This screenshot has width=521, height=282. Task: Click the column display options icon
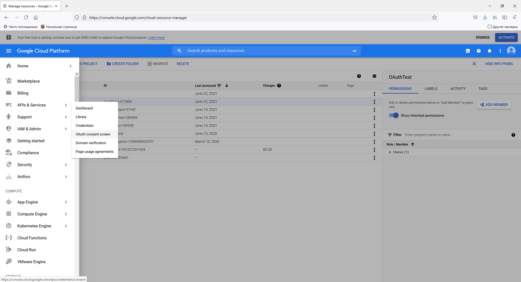[374, 76]
